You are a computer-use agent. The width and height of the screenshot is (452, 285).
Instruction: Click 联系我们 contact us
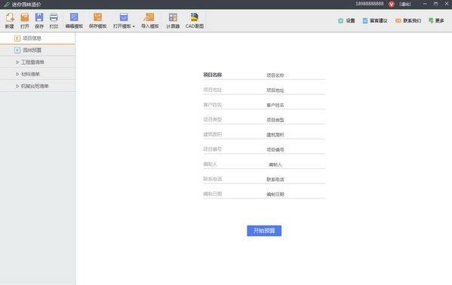[x=408, y=21]
